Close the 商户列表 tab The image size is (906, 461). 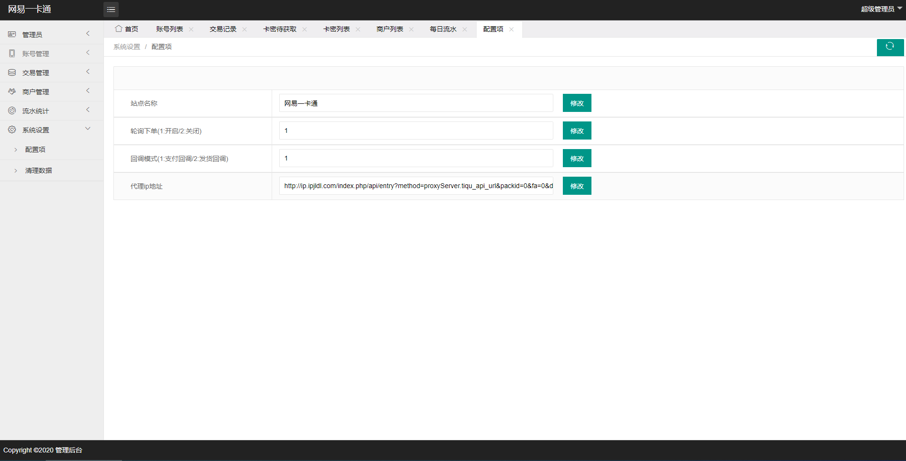(x=412, y=29)
